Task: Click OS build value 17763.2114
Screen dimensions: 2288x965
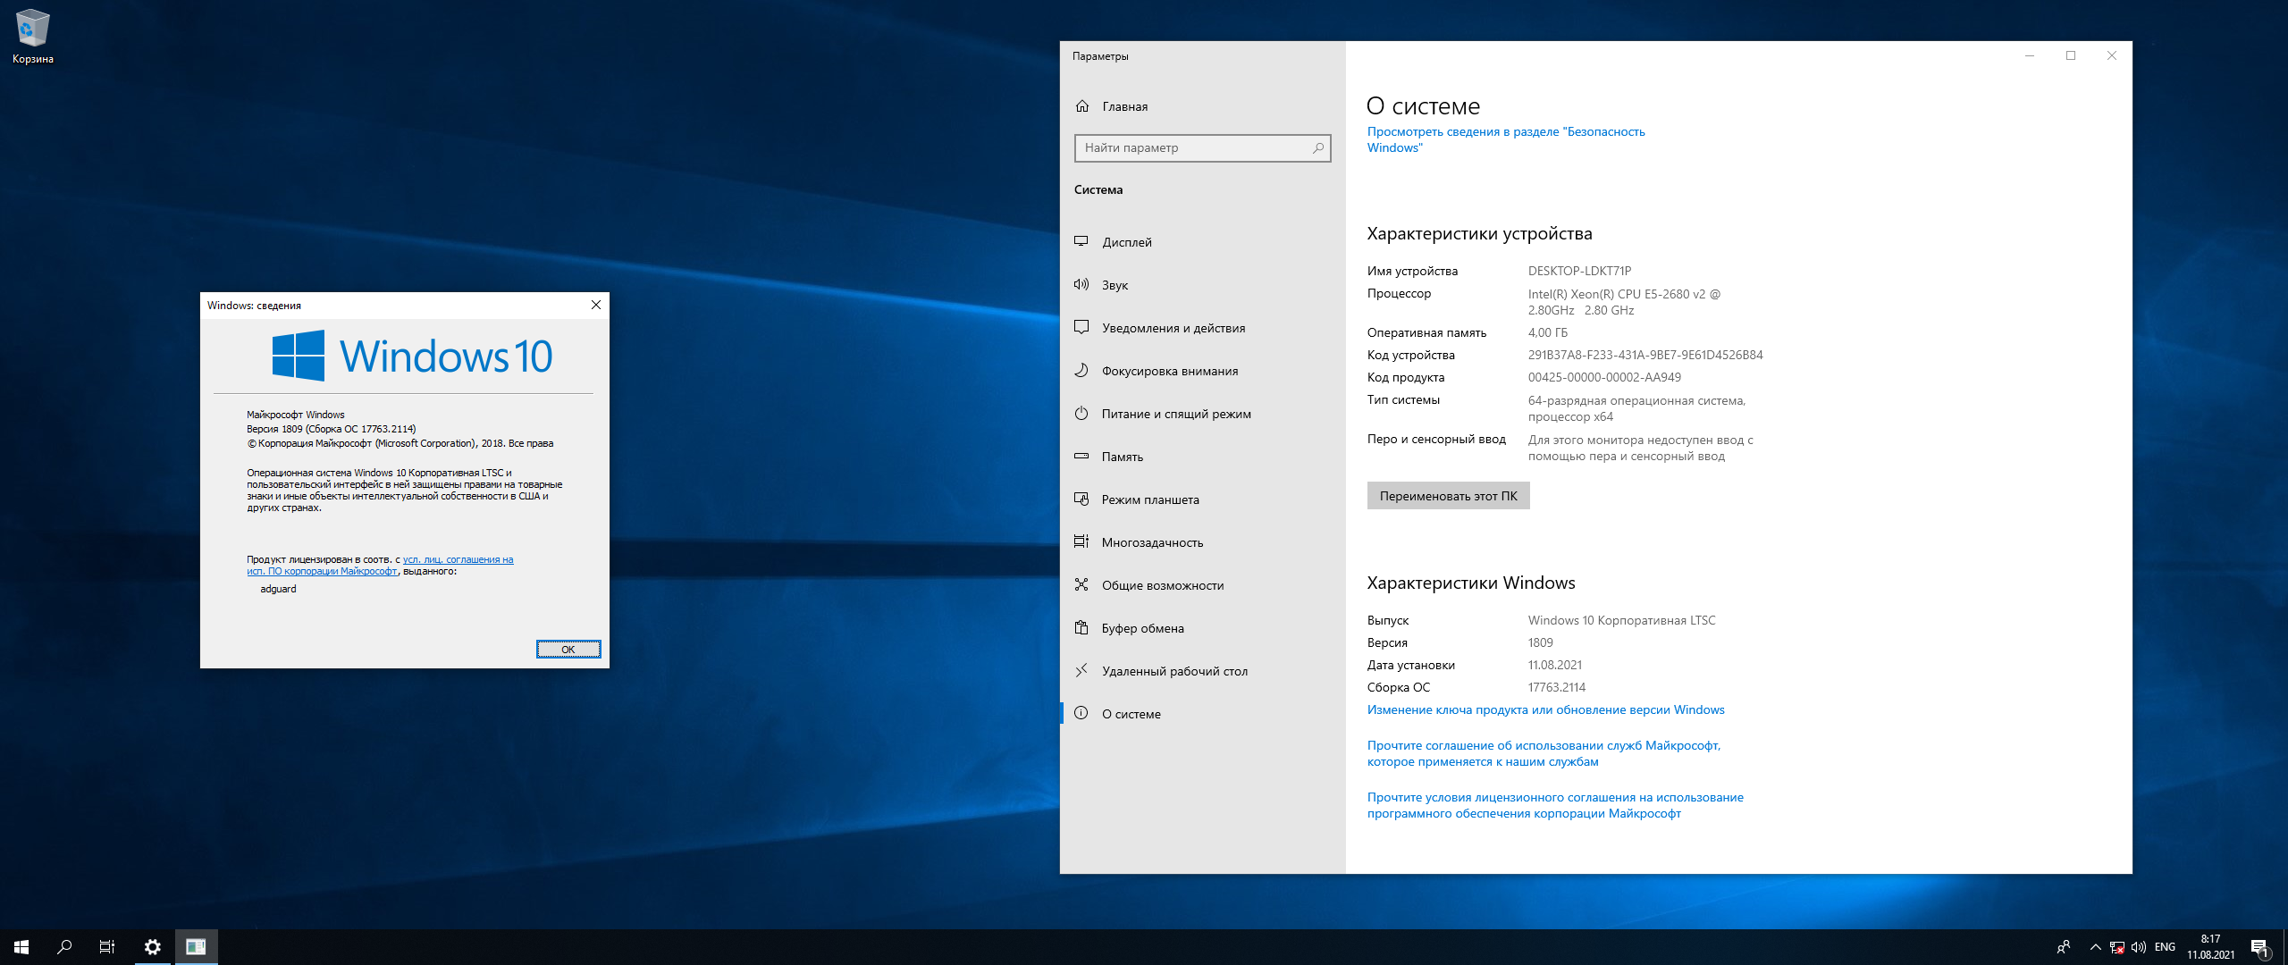Action: [x=1556, y=687]
